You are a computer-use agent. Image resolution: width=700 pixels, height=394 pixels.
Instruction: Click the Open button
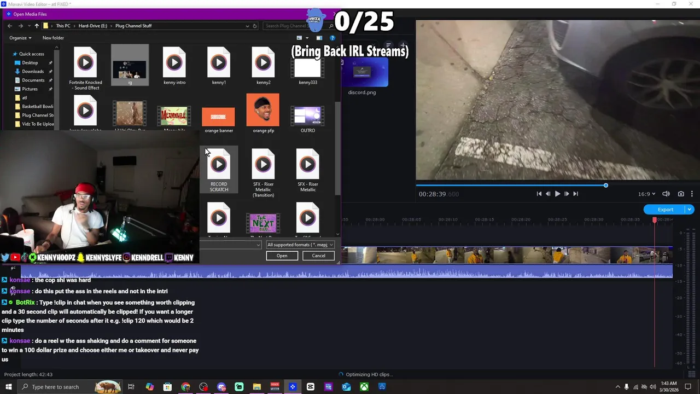coord(282,256)
